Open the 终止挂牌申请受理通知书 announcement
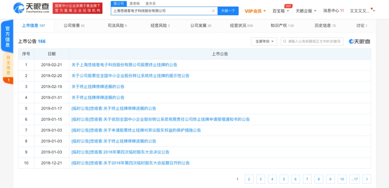 pos(161,119)
